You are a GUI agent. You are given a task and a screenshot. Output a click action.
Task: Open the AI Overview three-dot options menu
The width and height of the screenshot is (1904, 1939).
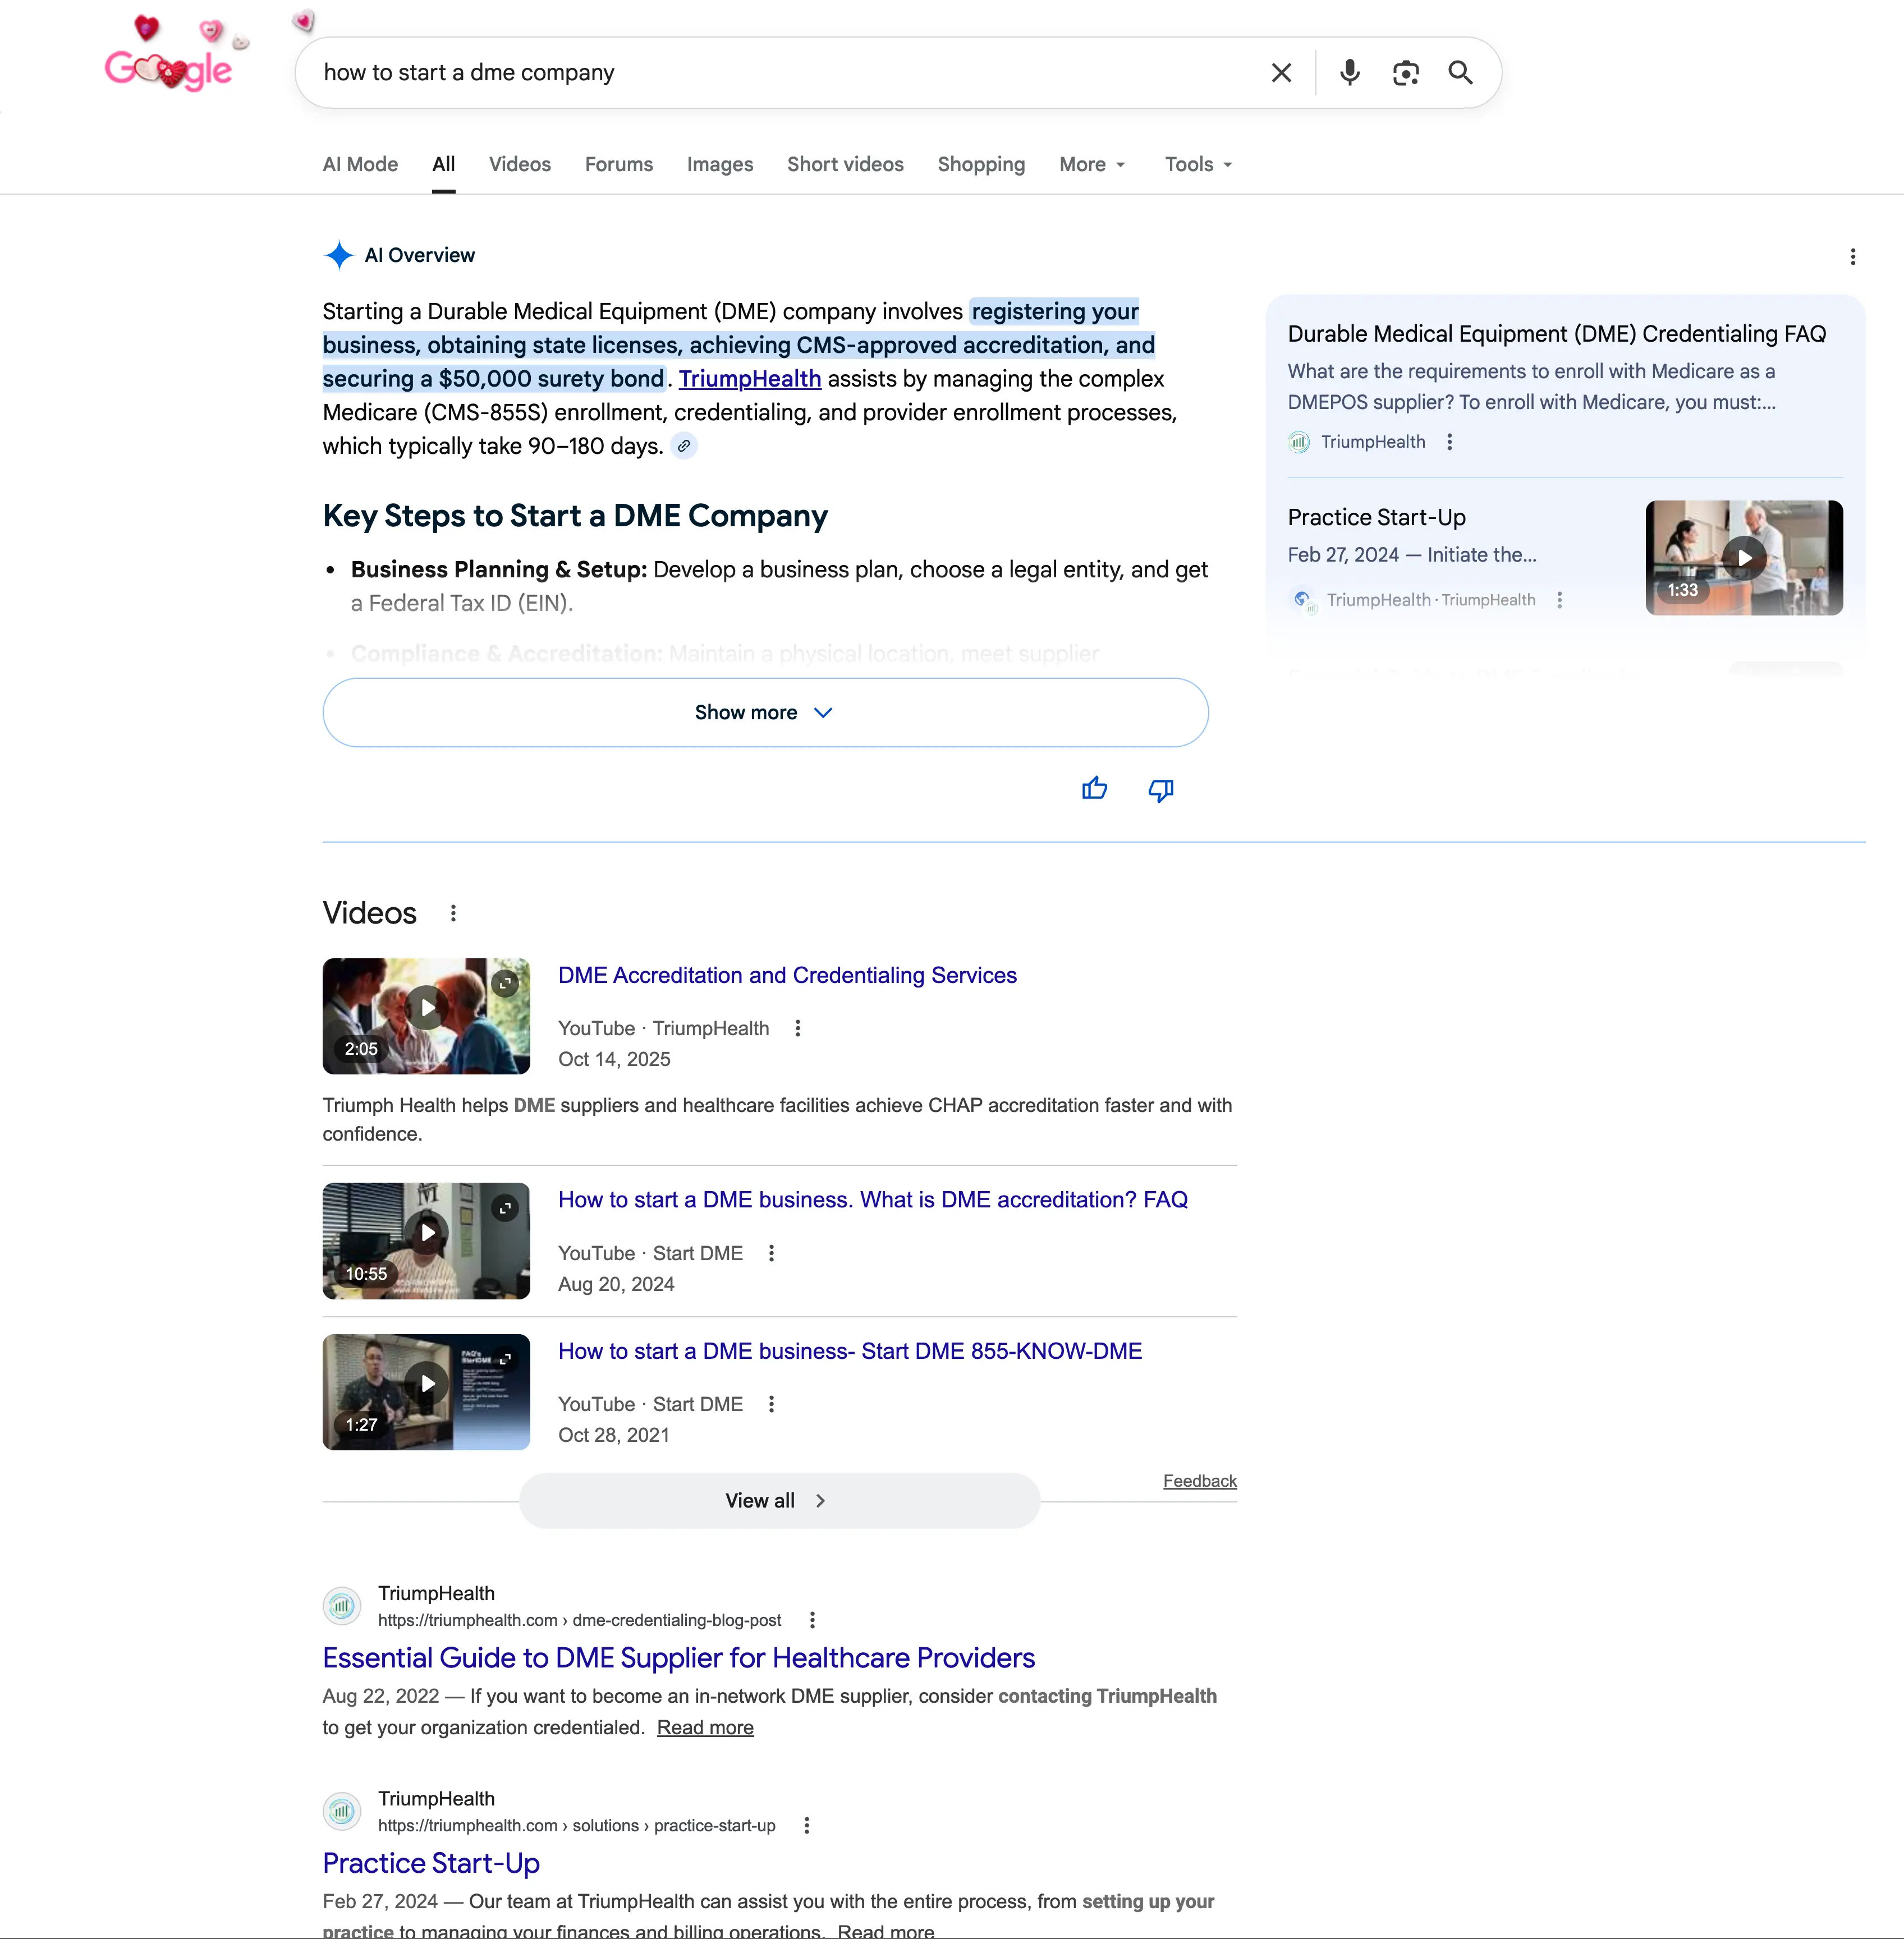tap(1852, 257)
